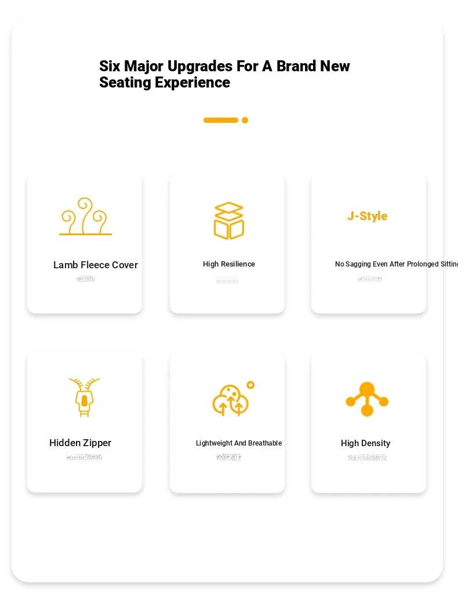Select the Hidden Zipper label

80,443
